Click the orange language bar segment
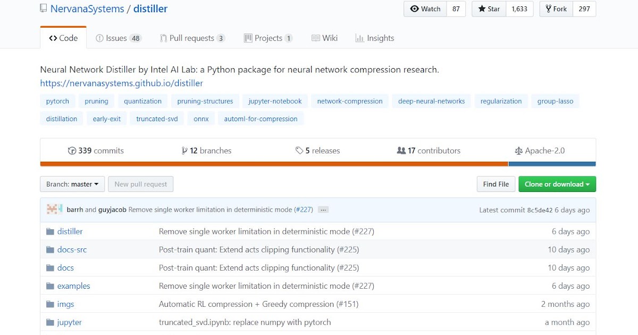The width and height of the screenshot is (638, 335). pyautogui.click(x=274, y=164)
